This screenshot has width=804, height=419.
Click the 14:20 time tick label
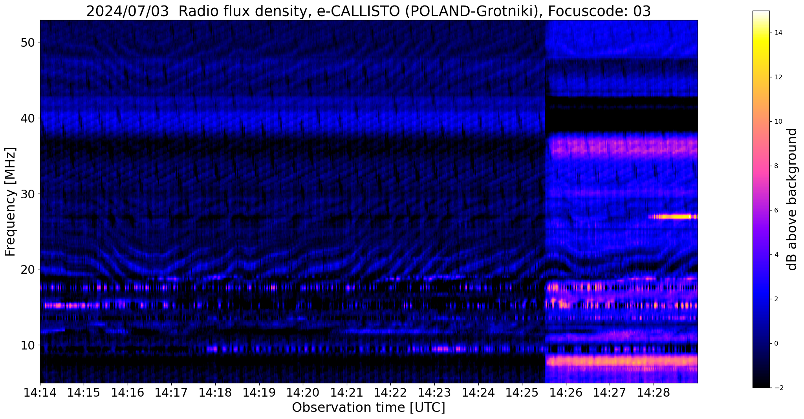coord(303,392)
